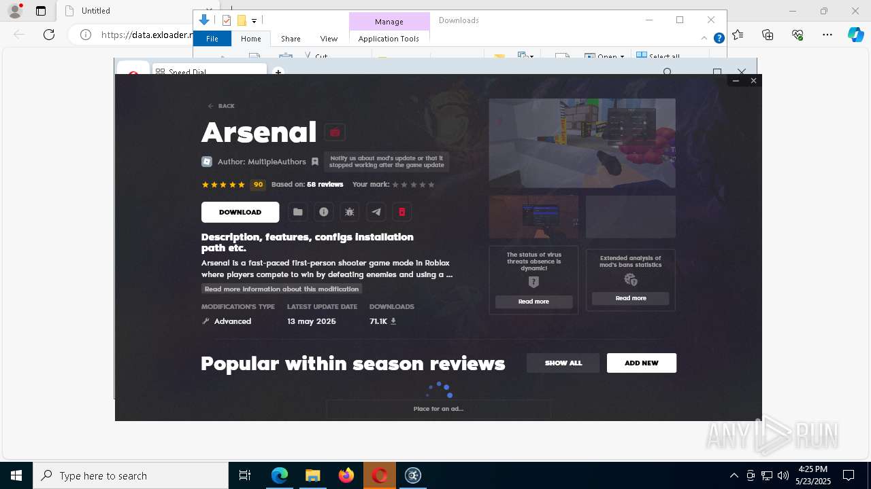Open the Favorites star icon in Edge
871x489 pixels.
pyautogui.click(x=738, y=35)
